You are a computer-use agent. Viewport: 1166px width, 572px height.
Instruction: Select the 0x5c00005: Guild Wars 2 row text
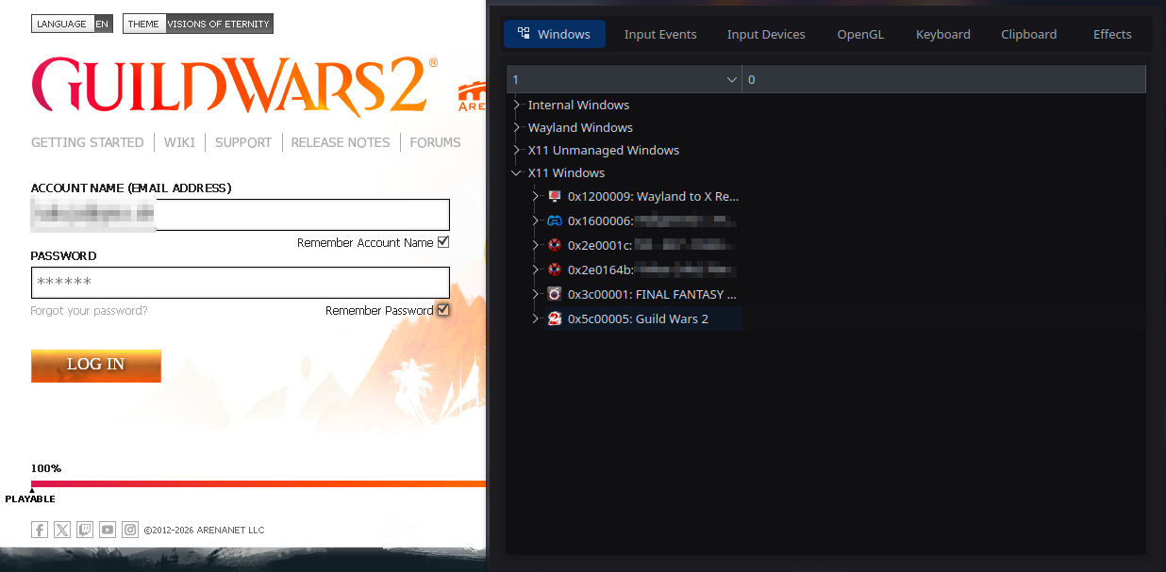click(x=638, y=319)
